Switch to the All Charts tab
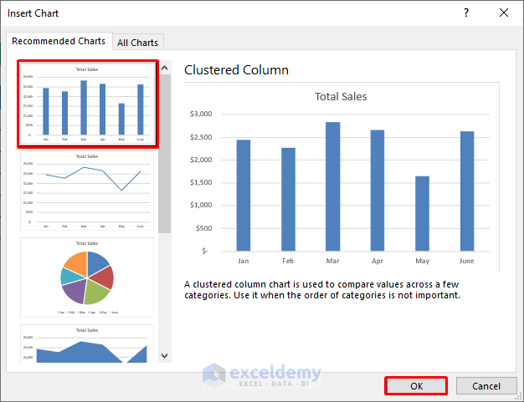 [137, 43]
